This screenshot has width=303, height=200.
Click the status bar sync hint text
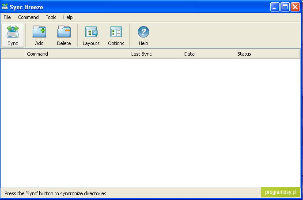click(x=55, y=193)
